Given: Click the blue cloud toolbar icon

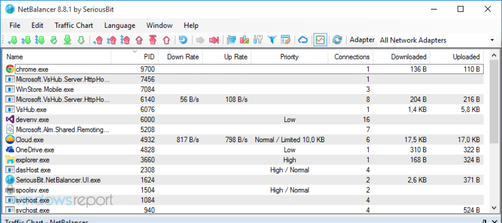Looking at the screenshot, I should click(303, 40).
